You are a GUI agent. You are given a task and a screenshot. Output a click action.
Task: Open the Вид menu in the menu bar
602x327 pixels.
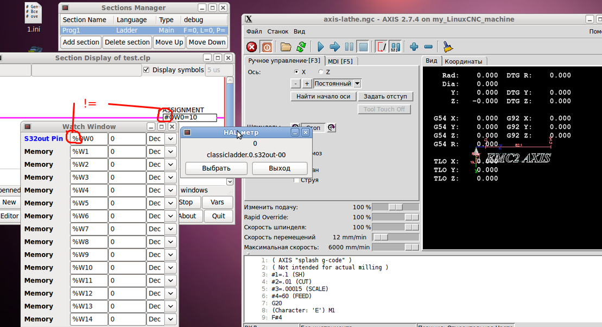point(299,32)
